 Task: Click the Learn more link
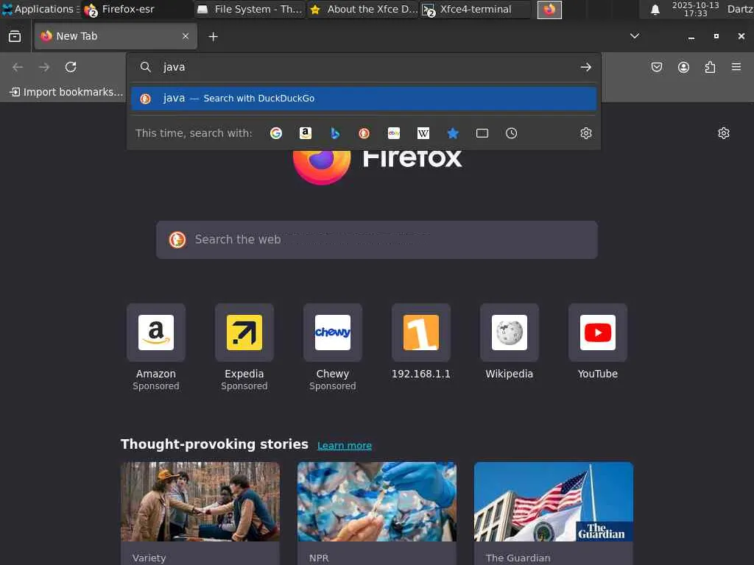coord(345,445)
